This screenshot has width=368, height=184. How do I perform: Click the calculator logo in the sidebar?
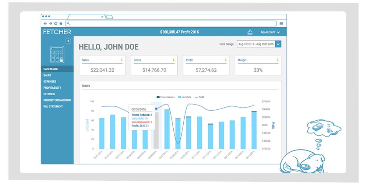57,54
